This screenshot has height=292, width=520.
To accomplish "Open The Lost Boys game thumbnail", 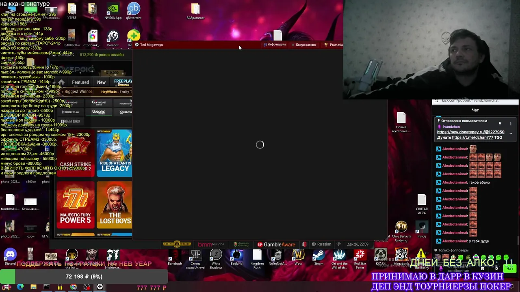I will [114, 204].
